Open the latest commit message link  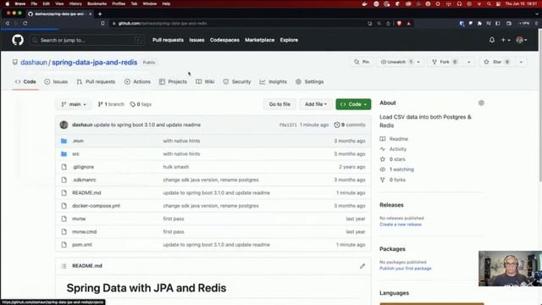point(147,125)
